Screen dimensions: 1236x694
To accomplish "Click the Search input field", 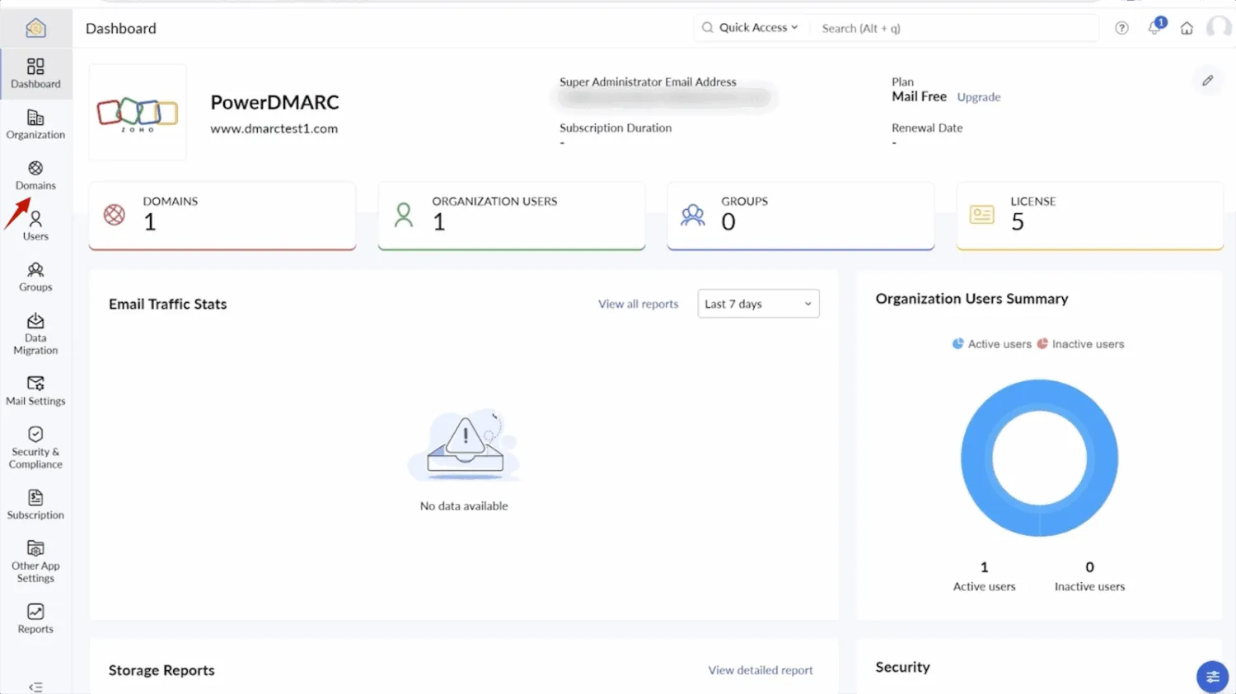I will [956, 28].
